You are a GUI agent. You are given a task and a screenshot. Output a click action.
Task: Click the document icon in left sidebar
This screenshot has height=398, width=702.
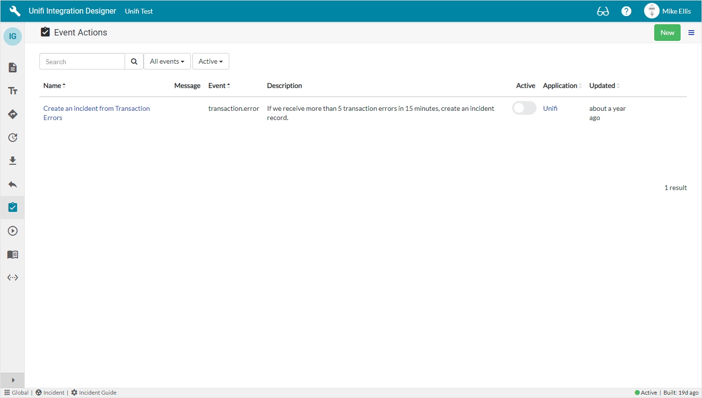(13, 68)
